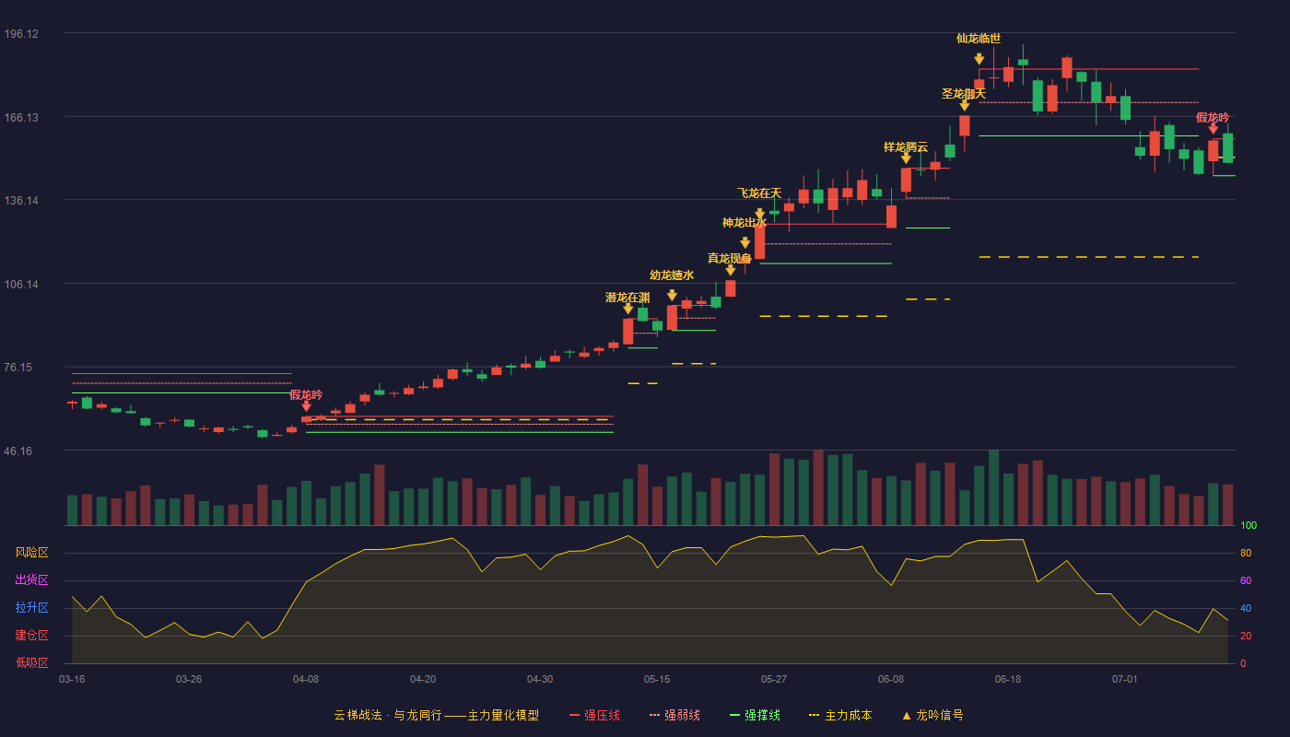1290x737 pixels.
Task: Click the 建仓区 zone label
Action: tap(32, 636)
